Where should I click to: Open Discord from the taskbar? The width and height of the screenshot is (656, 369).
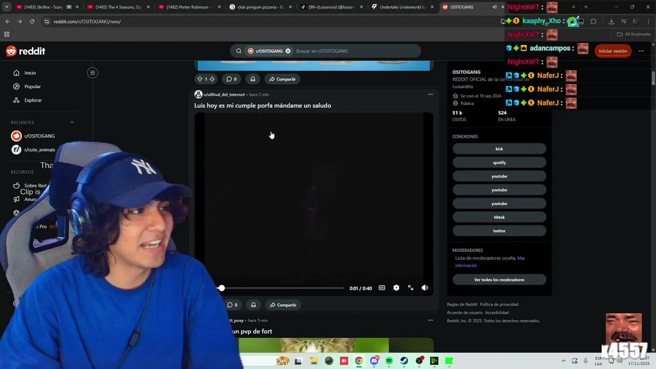click(x=374, y=361)
